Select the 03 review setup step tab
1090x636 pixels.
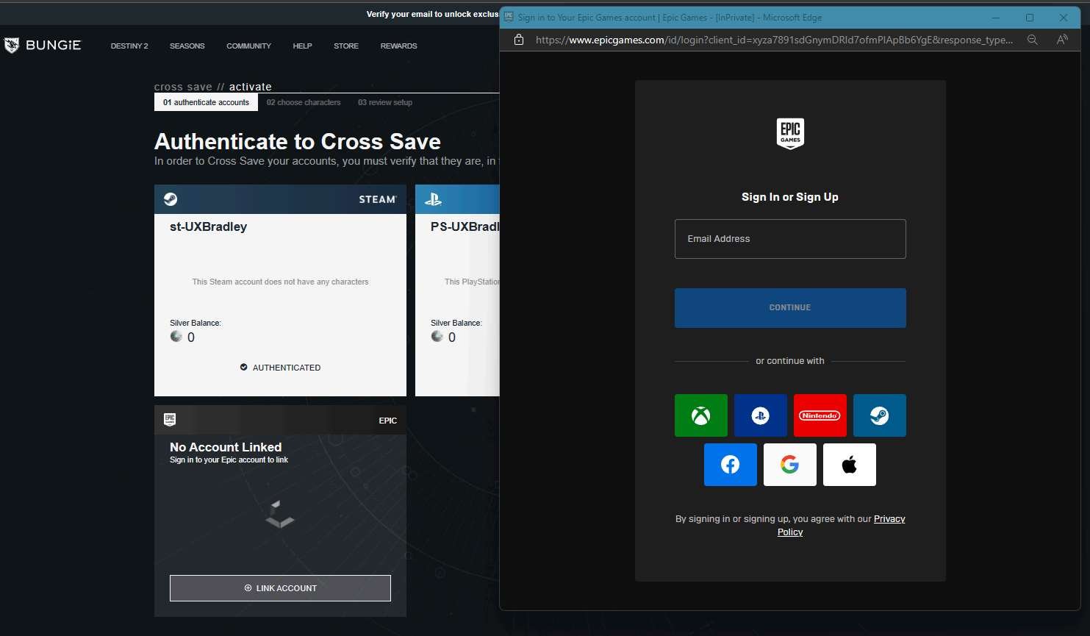pyautogui.click(x=385, y=102)
